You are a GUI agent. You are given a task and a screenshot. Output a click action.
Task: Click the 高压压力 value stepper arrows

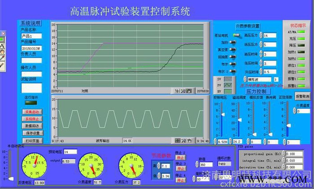point(261,35)
